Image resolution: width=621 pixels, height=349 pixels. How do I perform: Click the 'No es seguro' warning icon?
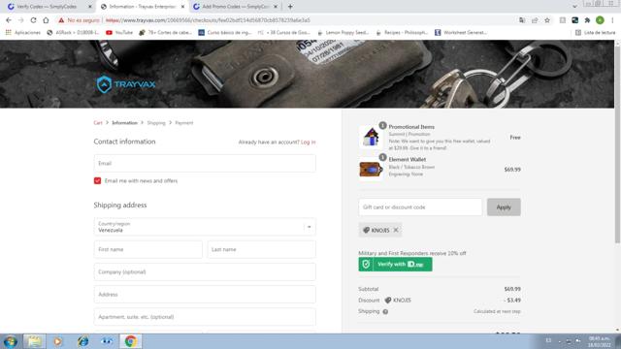pos(61,20)
